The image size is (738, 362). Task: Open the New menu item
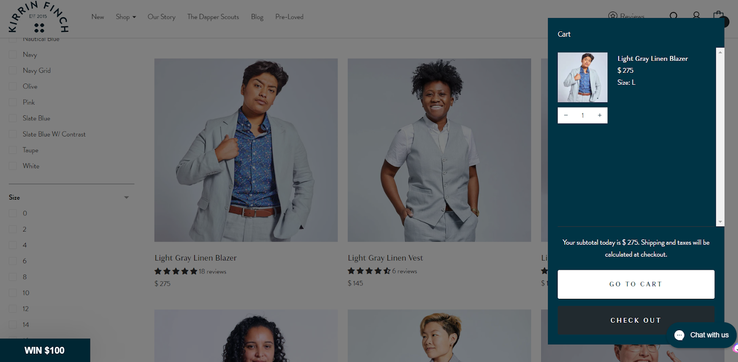point(98,17)
